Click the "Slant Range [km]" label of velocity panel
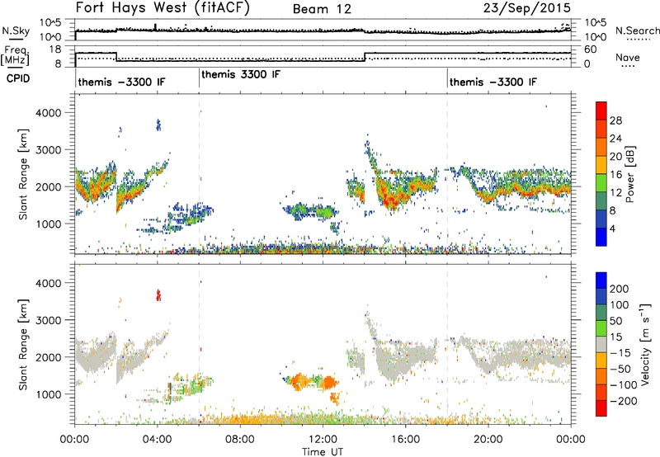The width and height of the screenshot is (660, 457). click(x=23, y=345)
